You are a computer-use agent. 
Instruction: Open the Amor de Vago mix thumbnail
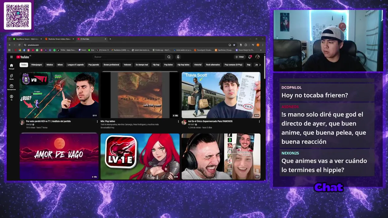(59, 157)
